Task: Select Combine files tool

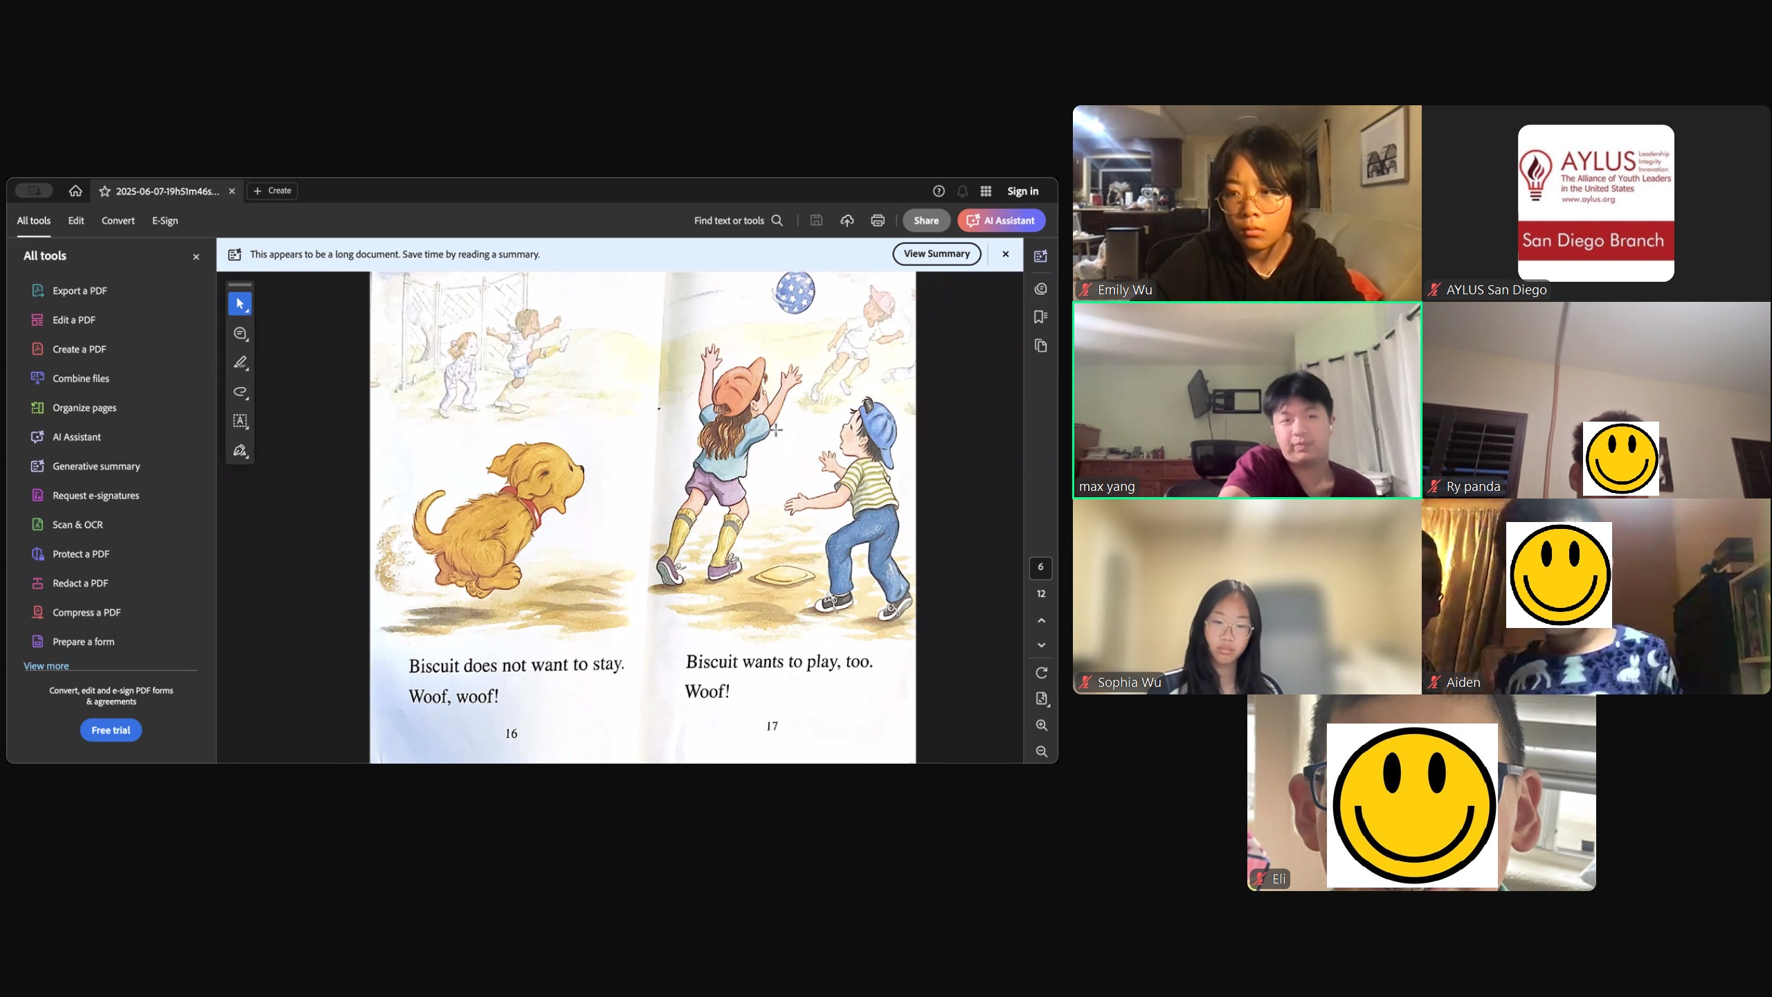Action: click(x=80, y=379)
